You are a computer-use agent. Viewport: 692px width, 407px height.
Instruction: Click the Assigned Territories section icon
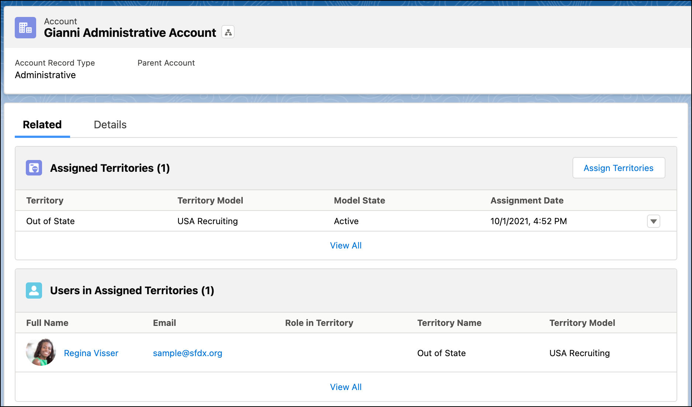(34, 168)
